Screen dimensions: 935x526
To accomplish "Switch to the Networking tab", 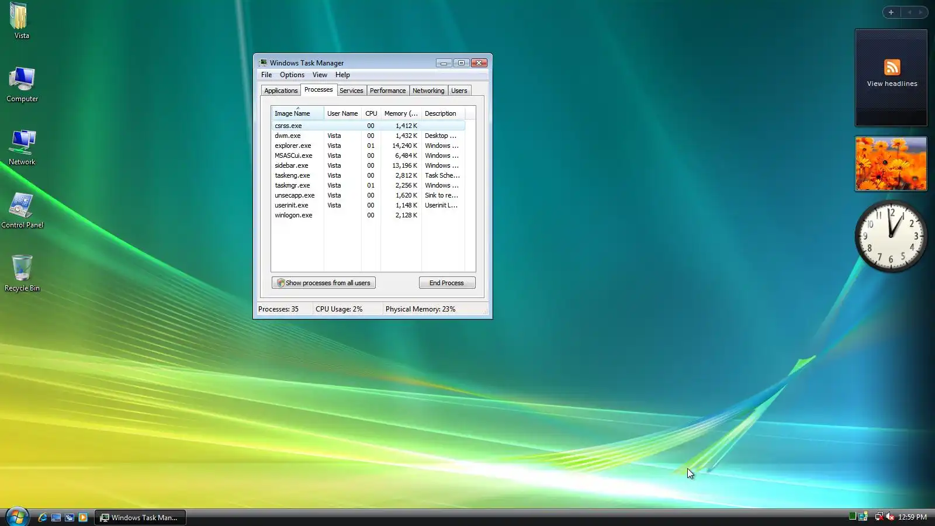I will (x=428, y=91).
